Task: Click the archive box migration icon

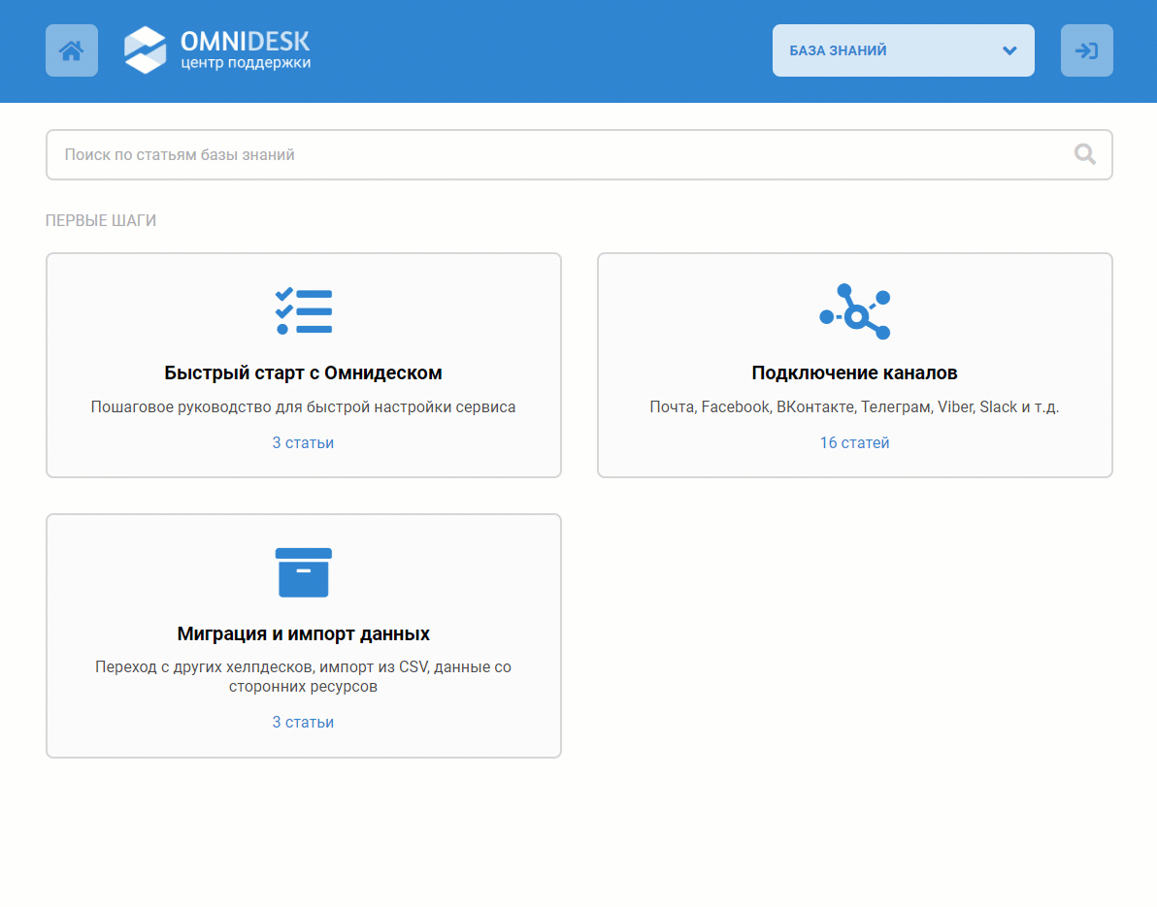Action: (303, 572)
